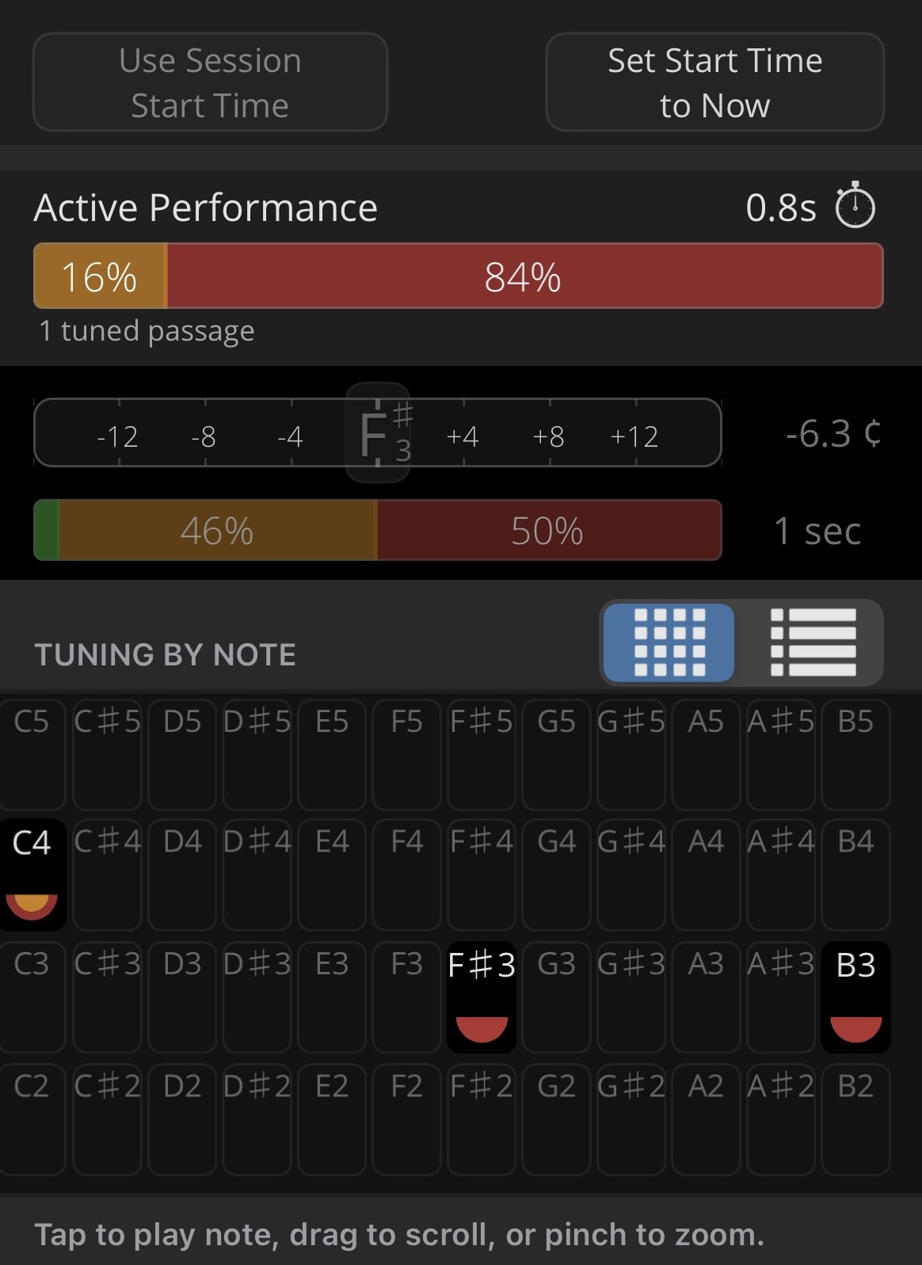Select the 84% red performance segment
This screenshot has width=922, height=1265.
click(x=524, y=276)
